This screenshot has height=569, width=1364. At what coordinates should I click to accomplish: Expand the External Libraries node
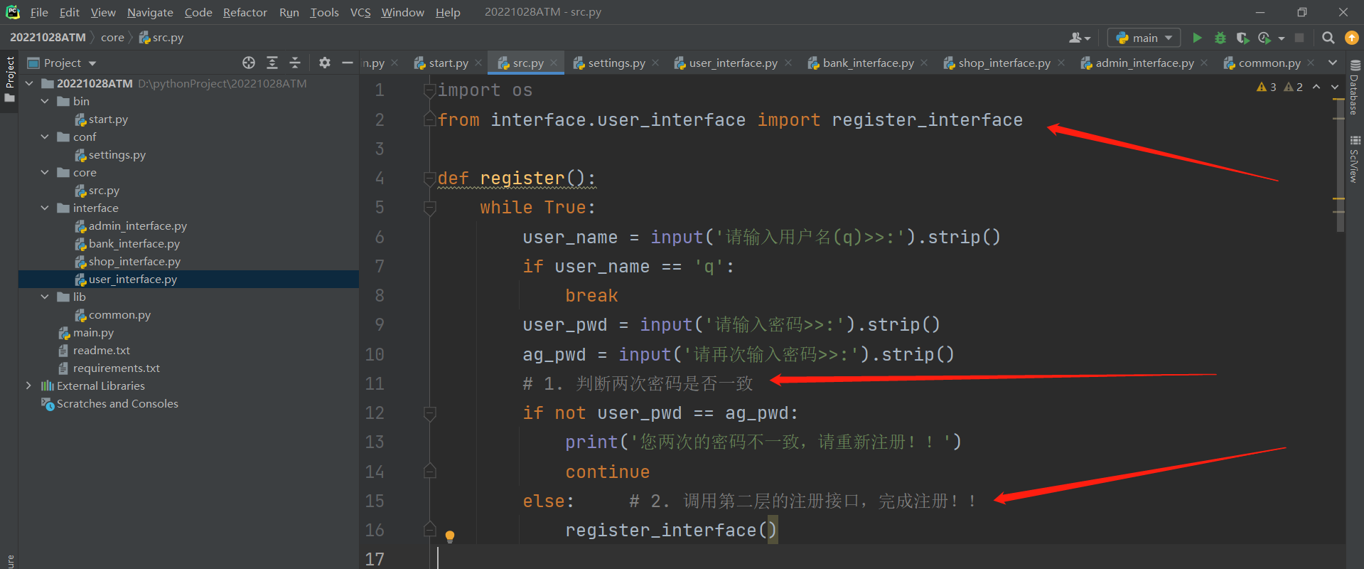point(29,385)
